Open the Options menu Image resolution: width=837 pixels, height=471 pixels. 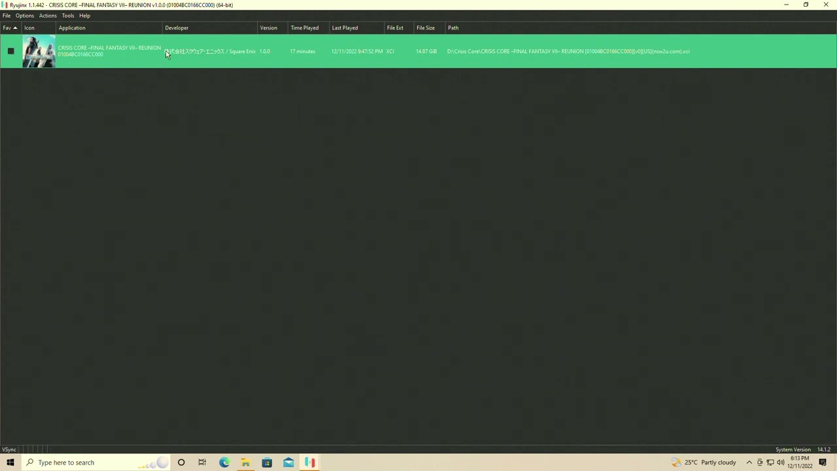25,16
